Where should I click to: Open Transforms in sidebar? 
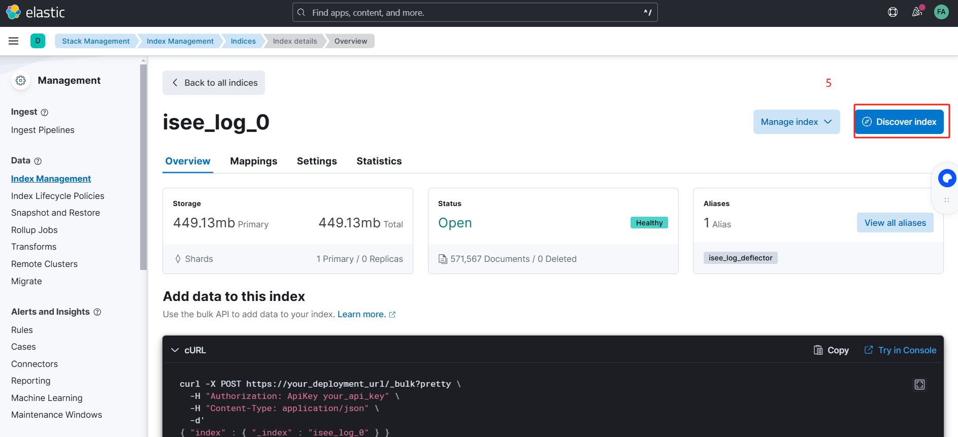click(x=34, y=247)
